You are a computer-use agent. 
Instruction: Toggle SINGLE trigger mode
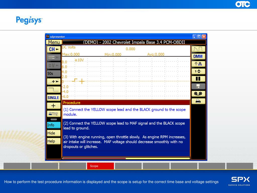click(54, 98)
